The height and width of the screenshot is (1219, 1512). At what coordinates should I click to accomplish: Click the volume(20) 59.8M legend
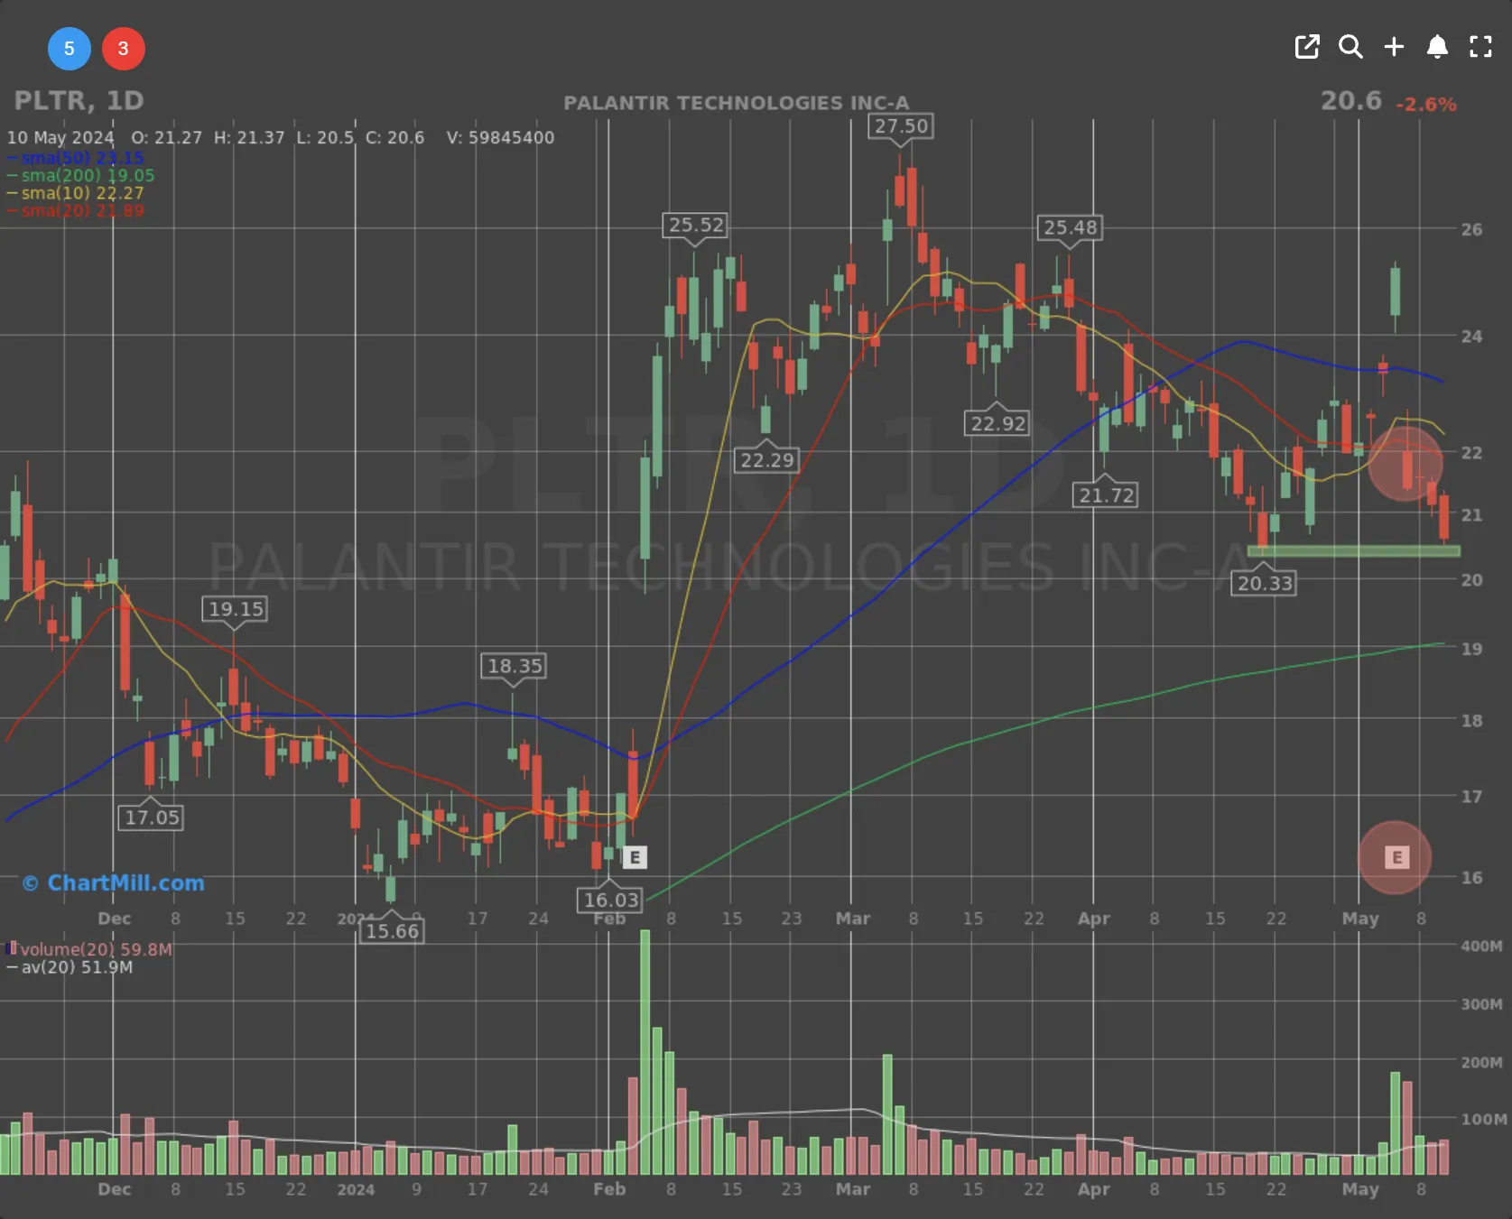point(88,949)
